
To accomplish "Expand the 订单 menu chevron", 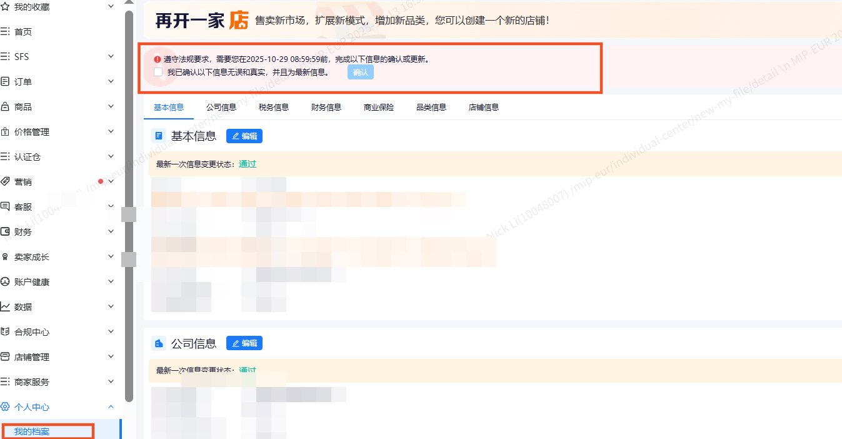I will pos(111,81).
